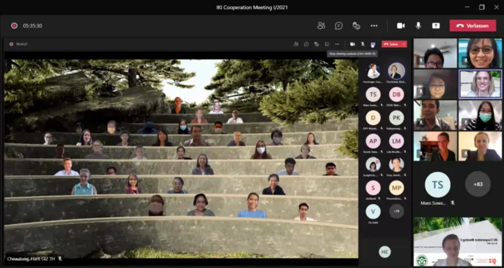Viewport: 504px width, 268px height.
Task: Select the TS avatar tile labeled Maes Suwa
Action: click(437, 185)
